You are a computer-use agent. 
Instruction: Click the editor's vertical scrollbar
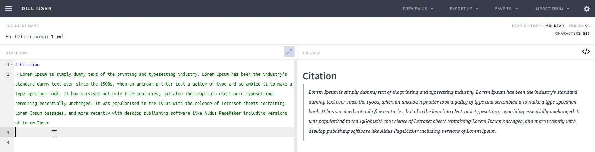(x=296, y=104)
